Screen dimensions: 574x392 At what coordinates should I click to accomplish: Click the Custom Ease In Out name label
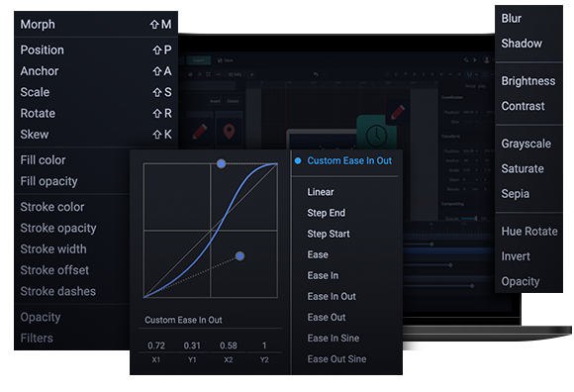tap(183, 320)
